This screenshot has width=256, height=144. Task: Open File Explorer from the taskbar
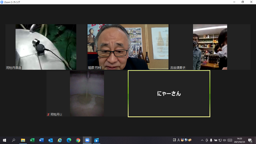(x=23, y=140)
